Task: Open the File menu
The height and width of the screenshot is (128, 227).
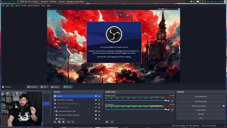Action: pyautogui.click(x=3, y=6)
